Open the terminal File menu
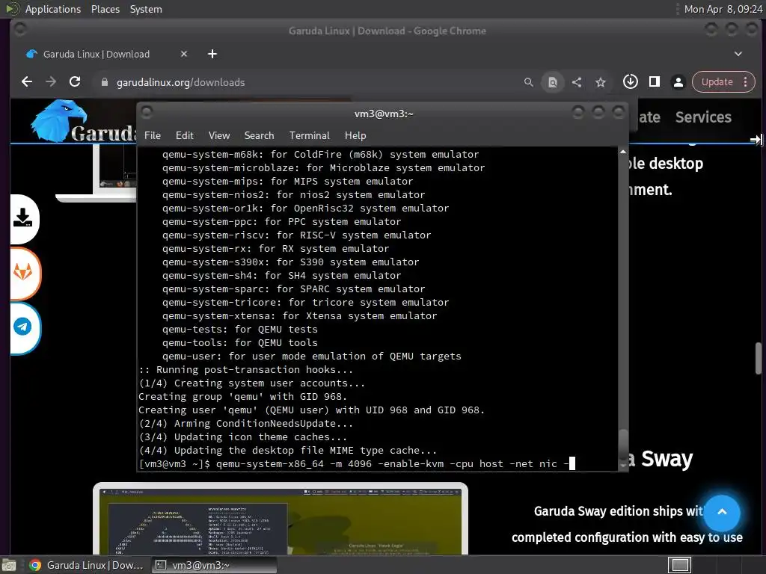 tap(153, 135)
